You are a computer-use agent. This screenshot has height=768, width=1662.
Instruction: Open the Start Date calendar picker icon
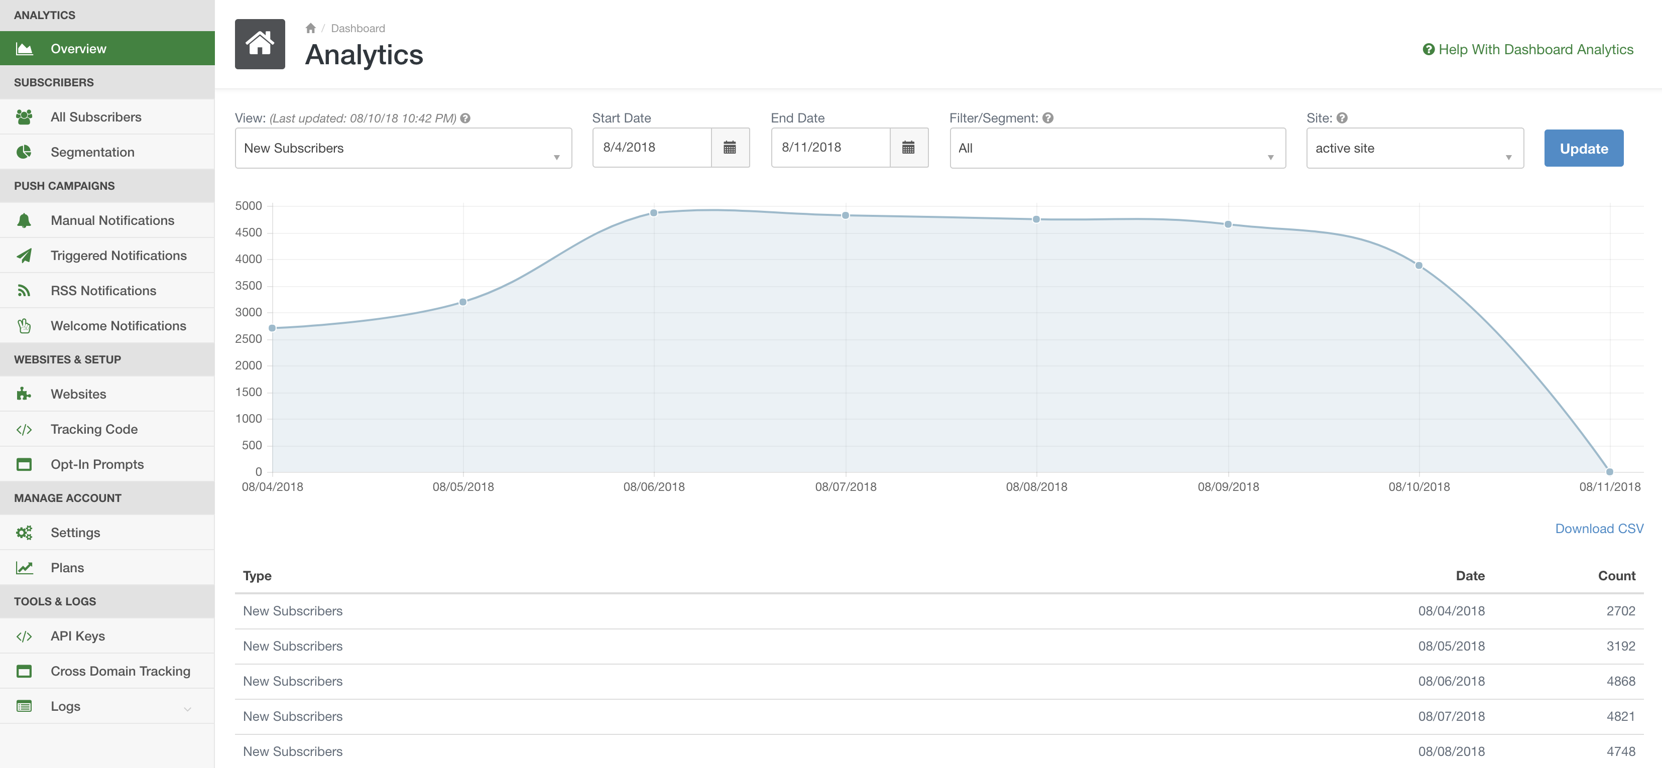click(x=730, y=148)
